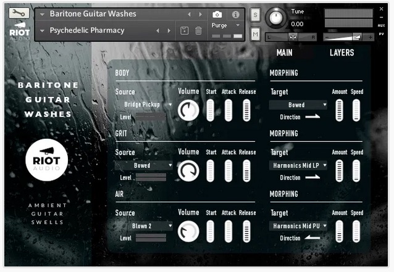Click the GRIT Release slider
This screenshot has width=394, height=272.
tap(247, 171)
